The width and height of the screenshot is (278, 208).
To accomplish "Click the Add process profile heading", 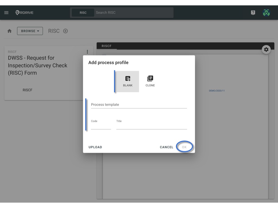I will tap(108, 63).
